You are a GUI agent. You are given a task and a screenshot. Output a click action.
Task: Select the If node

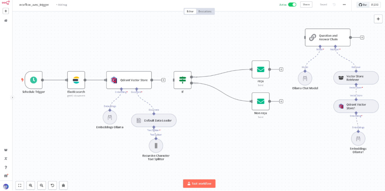(183, 80)
